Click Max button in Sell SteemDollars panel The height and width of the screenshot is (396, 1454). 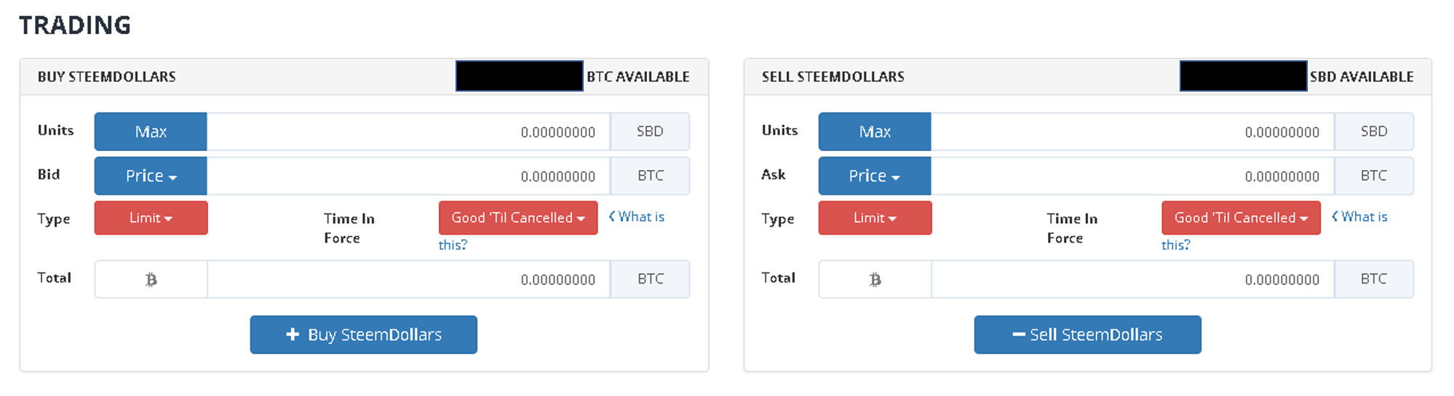(875, 132)
